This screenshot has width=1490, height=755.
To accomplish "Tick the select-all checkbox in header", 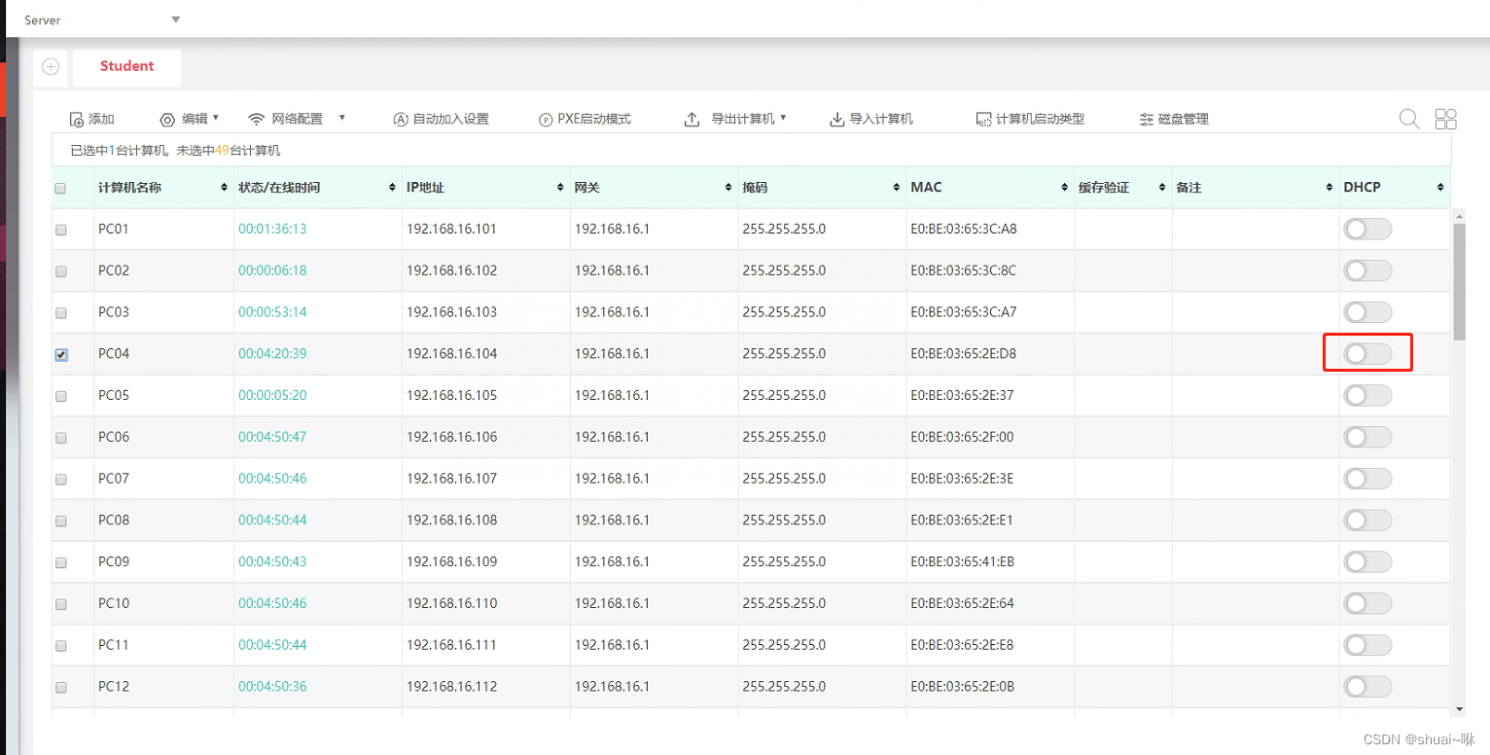I will click(x=61, y=189).
